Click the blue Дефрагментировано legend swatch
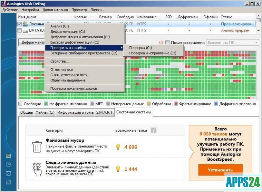The width and height of the screenshot is (262, 192). tap(216, 104)
